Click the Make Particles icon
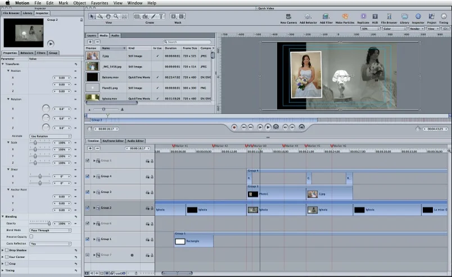Image resolution: width=452 pixels, height=277 pixels. (345, 16)
